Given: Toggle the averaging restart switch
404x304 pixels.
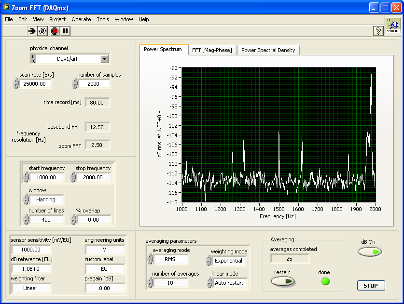Looking at the screenshot, I should click(282, 281).
